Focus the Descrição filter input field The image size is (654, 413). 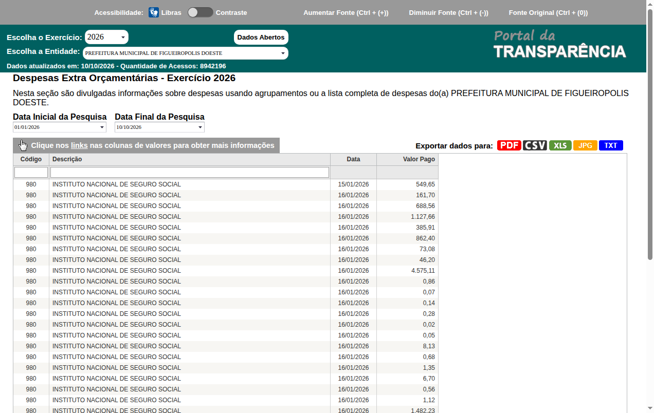pyautogui.click(x=190, y=172)
